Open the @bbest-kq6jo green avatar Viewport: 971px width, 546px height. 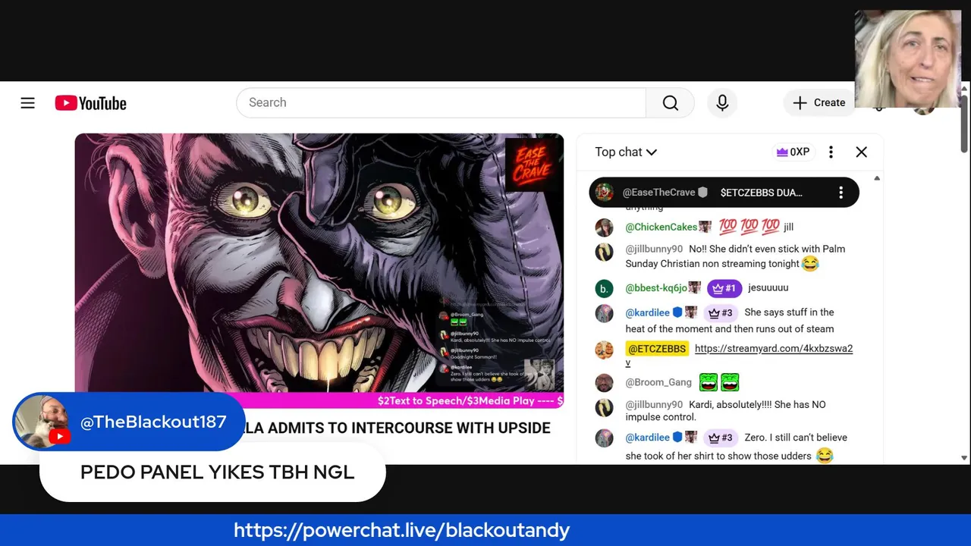pos(604,289)
